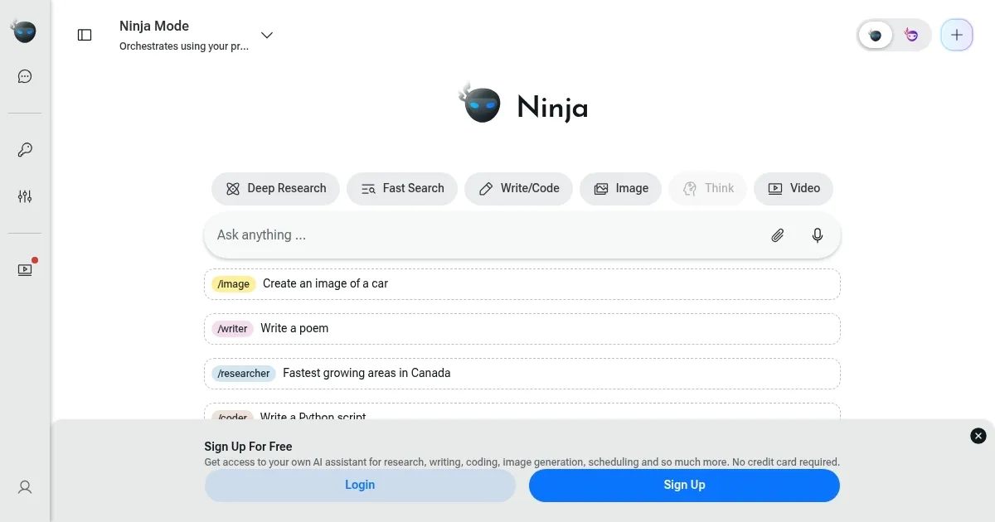Enable Image generation mode
This screenshot has width=995, height=522.
(x=620, y=188)
